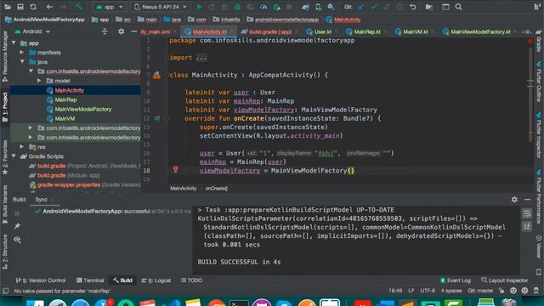Image resolution: width=544 pixels, height=306 pixels.
Task: Toggle soft-wrap in Build output
Action: coord(527,213)
